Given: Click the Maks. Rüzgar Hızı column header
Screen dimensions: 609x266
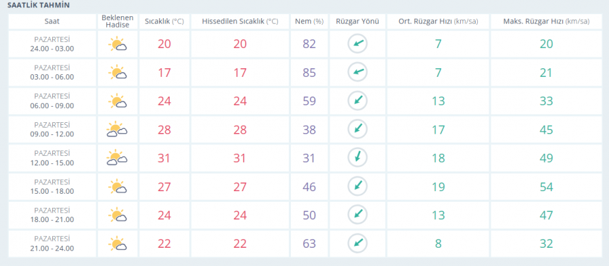Looking at the screenshot, I should [x=546, y=22].
